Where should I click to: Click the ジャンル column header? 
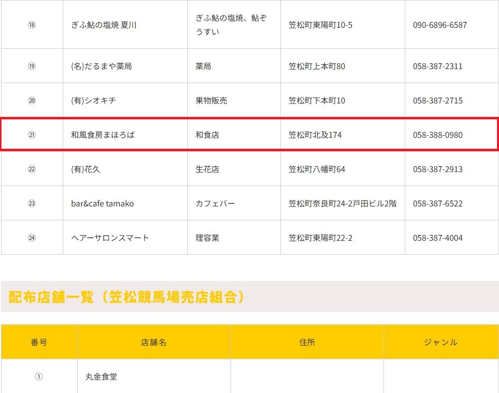coord(441,342)
